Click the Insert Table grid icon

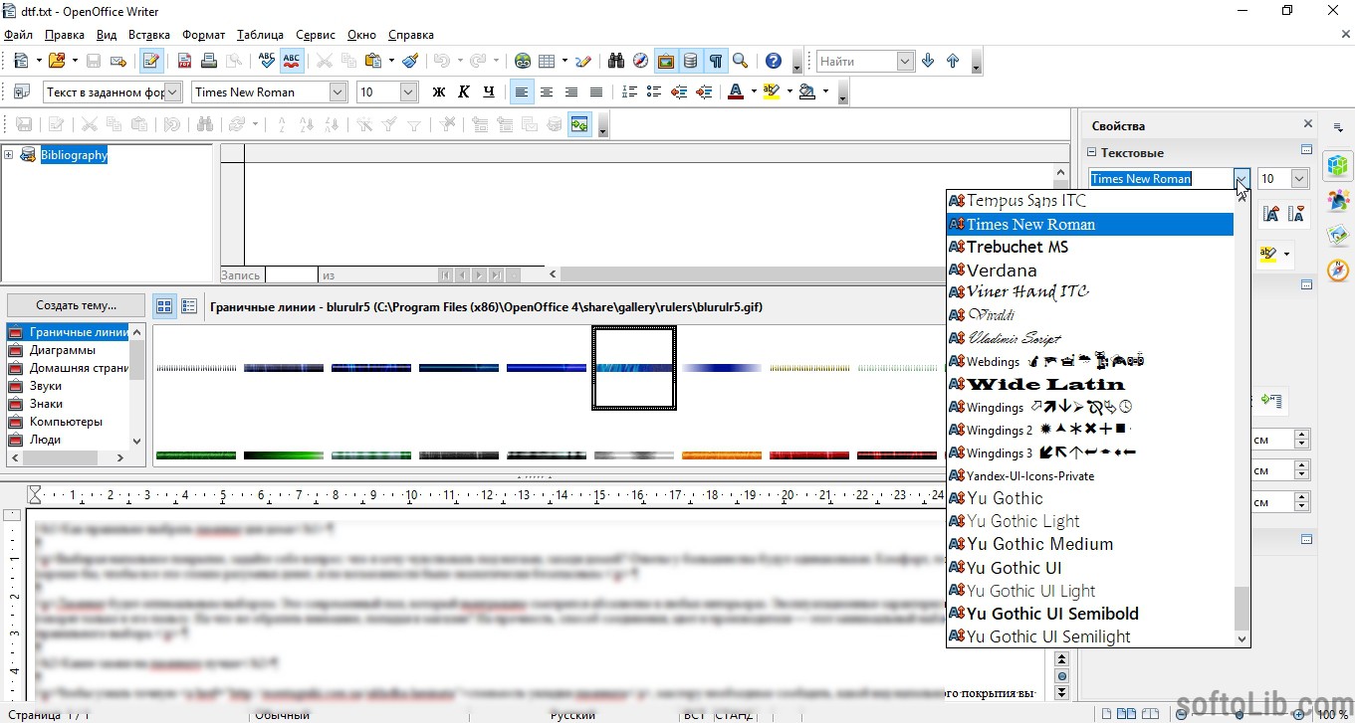(x=547, y=62)
